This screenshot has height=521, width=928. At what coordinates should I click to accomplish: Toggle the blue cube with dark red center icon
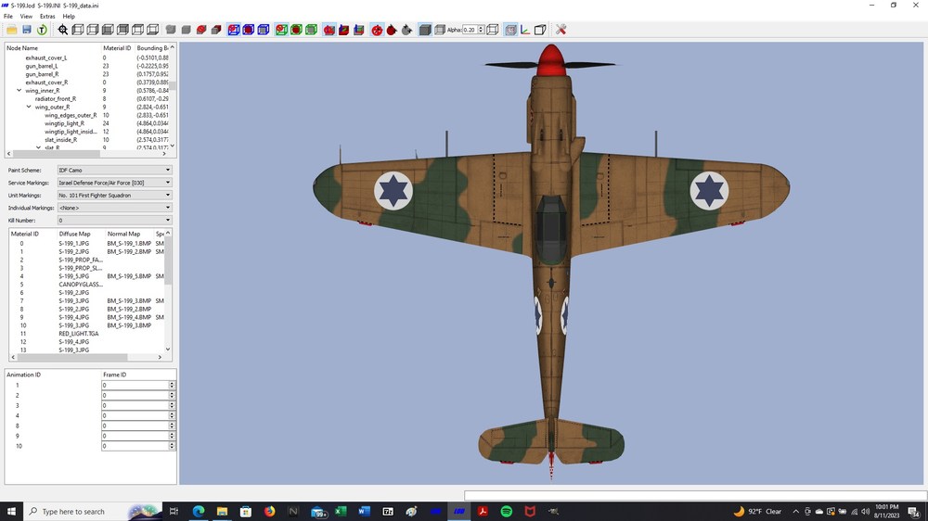coord(249,30)
